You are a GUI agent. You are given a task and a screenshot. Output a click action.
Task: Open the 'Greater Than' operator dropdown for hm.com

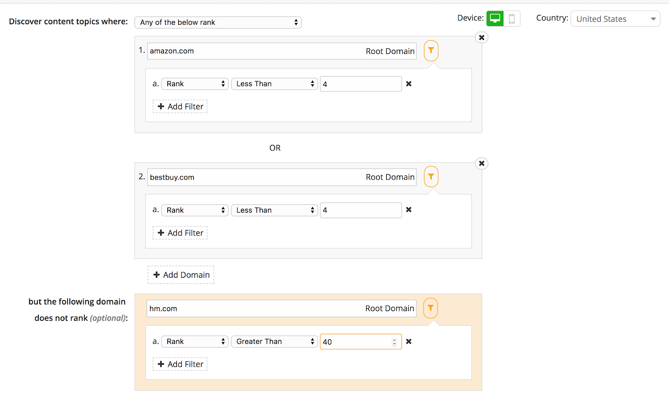pos(274,342)
